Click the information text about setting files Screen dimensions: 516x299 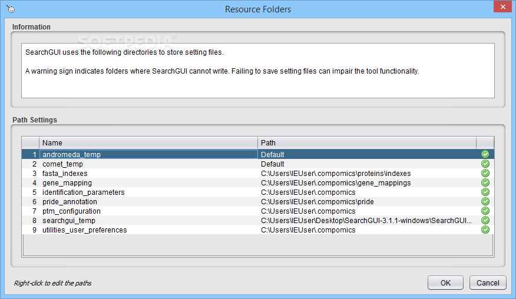click(x=124, y=52)
